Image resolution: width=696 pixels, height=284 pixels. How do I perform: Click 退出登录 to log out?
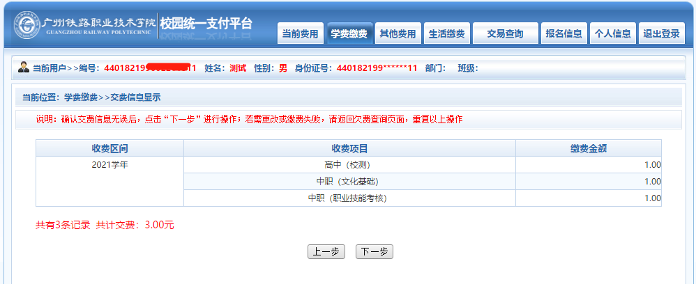click(x=661, y=33)
